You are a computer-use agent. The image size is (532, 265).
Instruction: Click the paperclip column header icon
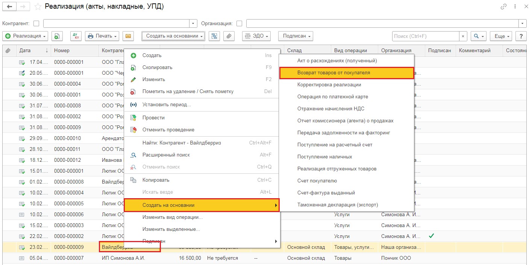[8, 50]
